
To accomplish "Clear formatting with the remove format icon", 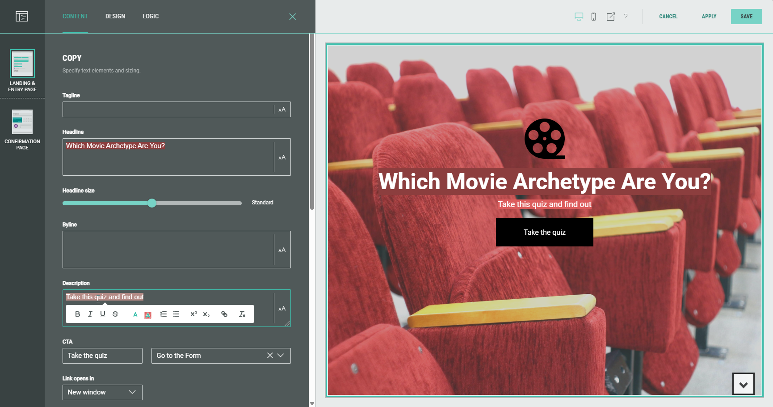I will pos(242,314).
